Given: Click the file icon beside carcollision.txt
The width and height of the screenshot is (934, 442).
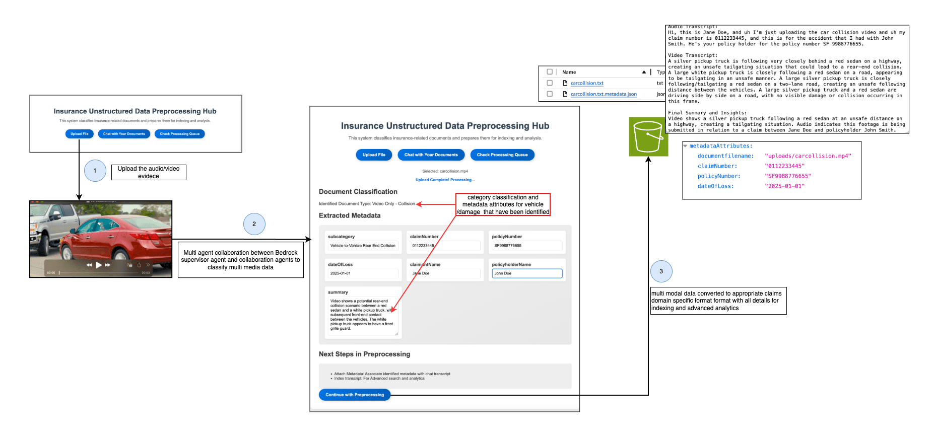Looking at the screenshot, I should point(565,83).
